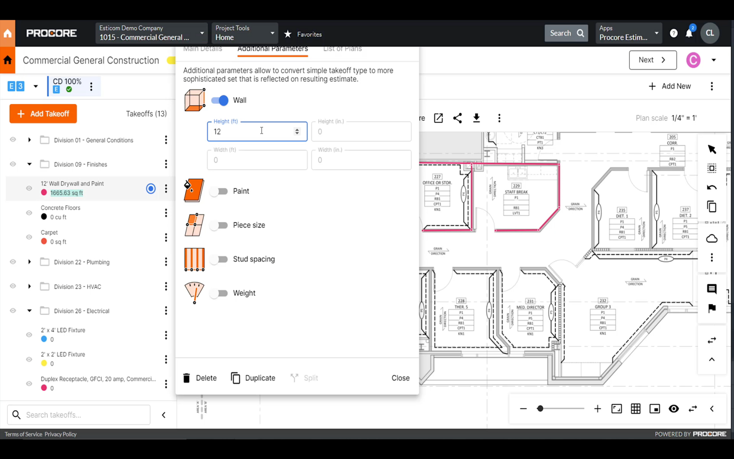Open notifications bell icon
This screenshot has width=734, height=459.
[x=689, y=34]
